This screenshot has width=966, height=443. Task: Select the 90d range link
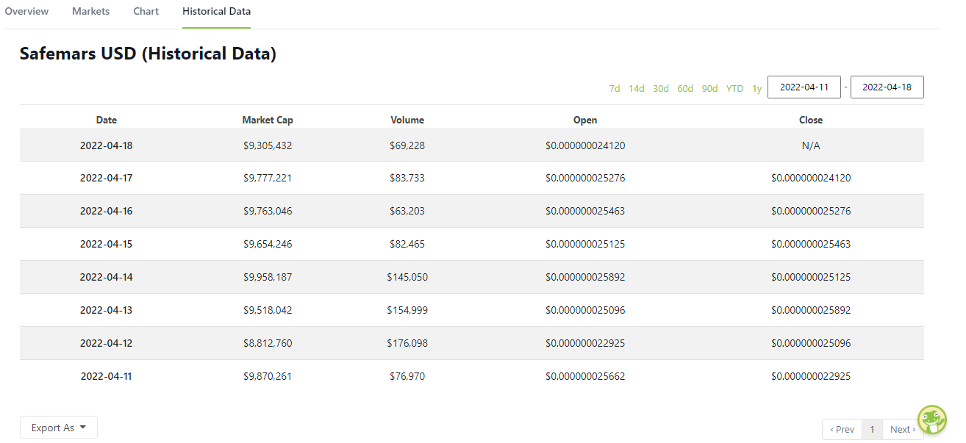coord(709,88)
